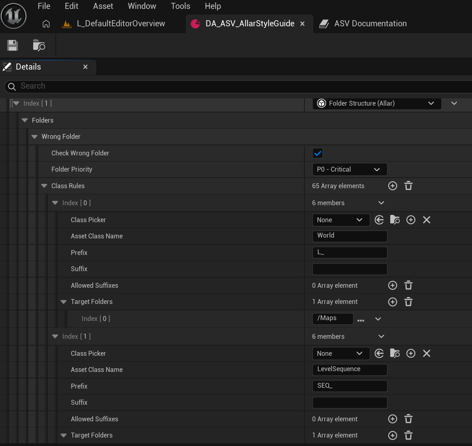Delete Allowed Suffixes elements for World rule
Screen dimensions: 472x446
point(408,285)
